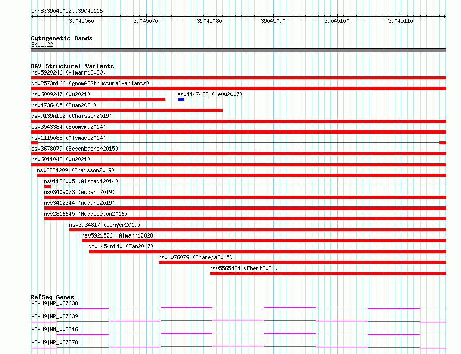Open nsv1136005 (Alsmadi2014) entry
This screenshot has height=354, width=461.
(x=81, y=181)
